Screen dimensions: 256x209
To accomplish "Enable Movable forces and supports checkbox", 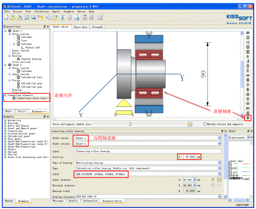I will click(x=205, y=124).
